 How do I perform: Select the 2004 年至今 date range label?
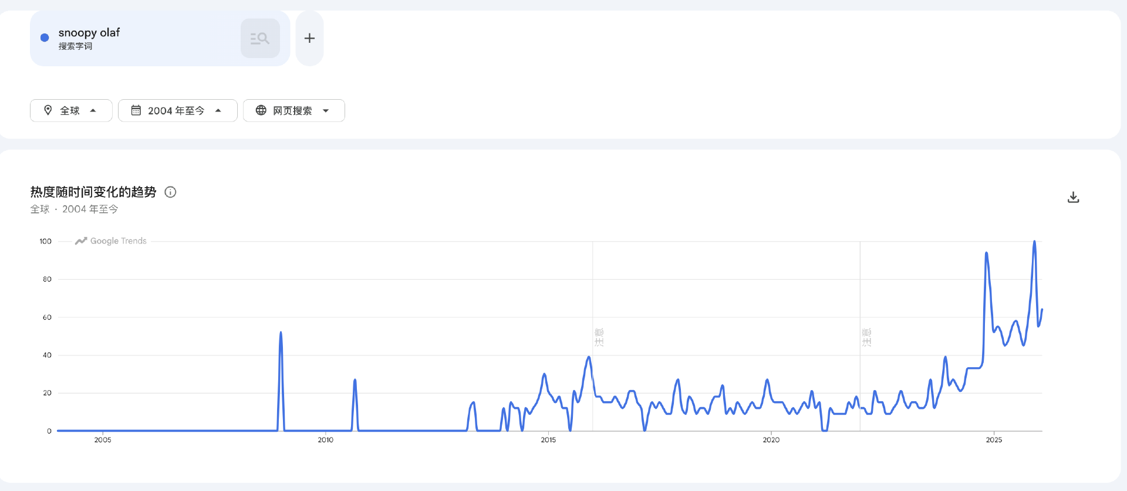(x=176, y=110)
